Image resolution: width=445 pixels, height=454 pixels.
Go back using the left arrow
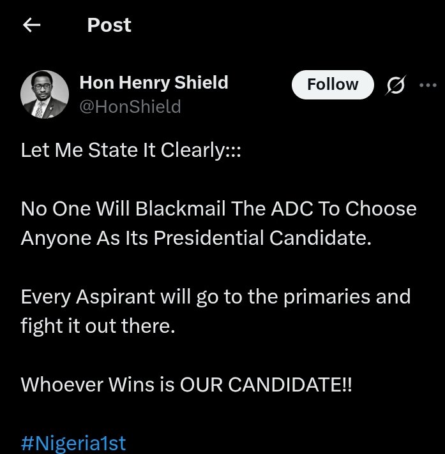(31, 26)
